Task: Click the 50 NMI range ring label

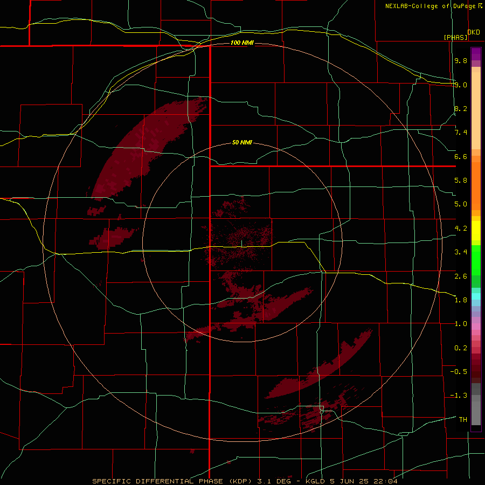Action: pos(242,142)
